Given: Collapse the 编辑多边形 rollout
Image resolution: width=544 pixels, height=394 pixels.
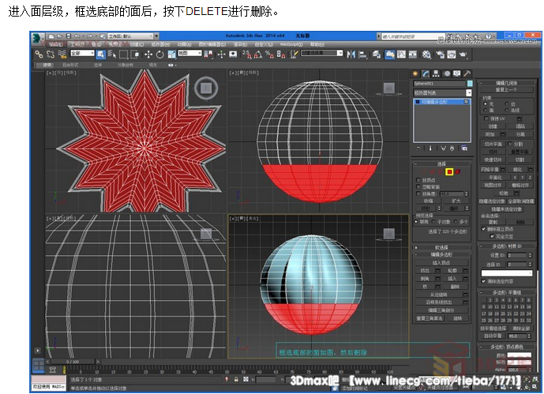Looking at the screenshot, I should (x=441, y=254).
